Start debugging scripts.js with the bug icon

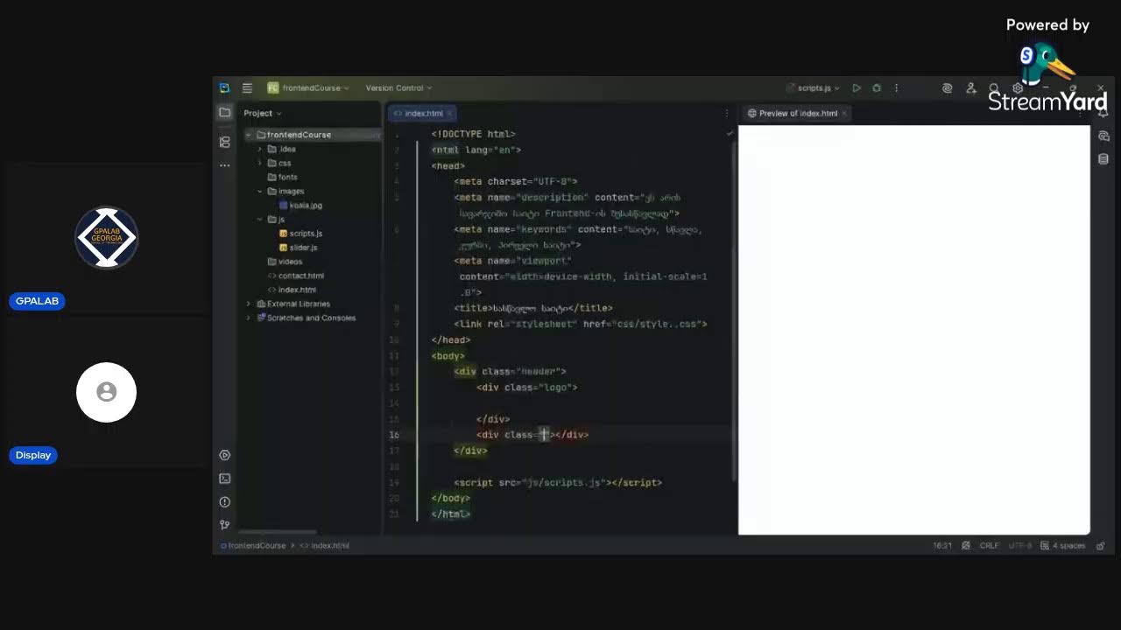[877, 88]
